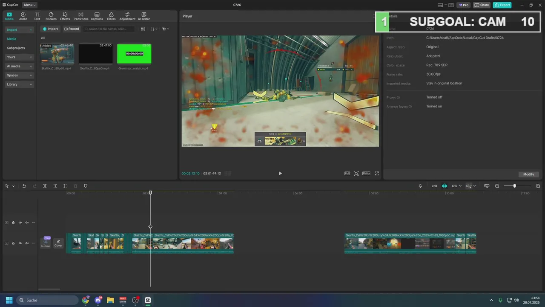The height and width of the screenshot is (307, 545).
Task: Click the Modify button
Action: pyautogui.click(x=528, y=174)
